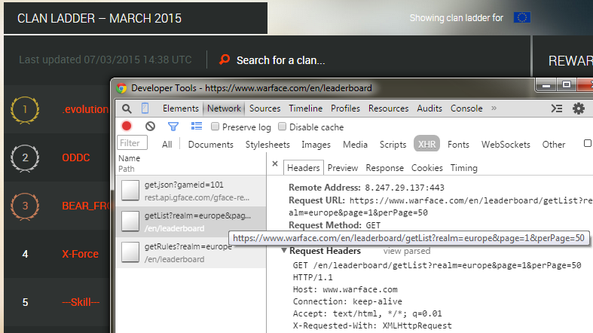The height and width of the screenshot is (333, 593).
Task: Click view parsed link
Action: point(407,251)
